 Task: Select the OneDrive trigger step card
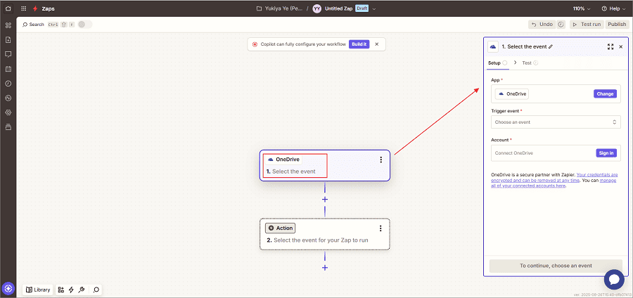pos(324,165)
